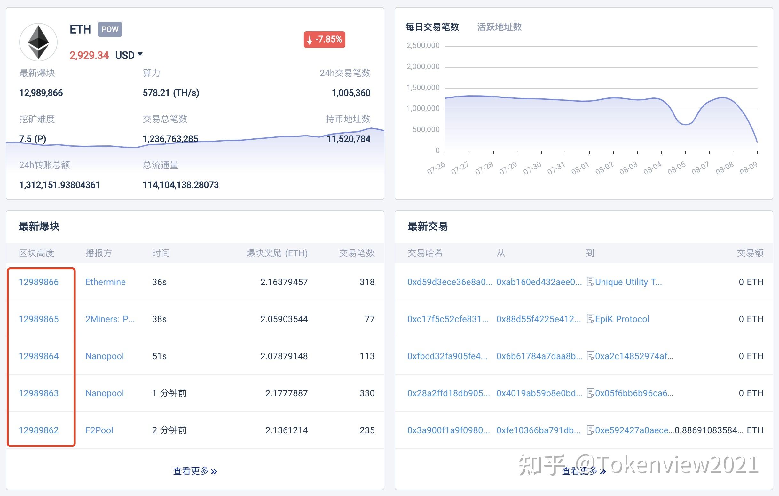Open sender address 0xab160ed432aee0...

539,282
